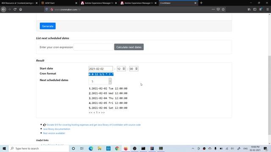The image size is (271, 152).
Task: Open IntelliJ IDEA from taskbar
Action: 152,148
